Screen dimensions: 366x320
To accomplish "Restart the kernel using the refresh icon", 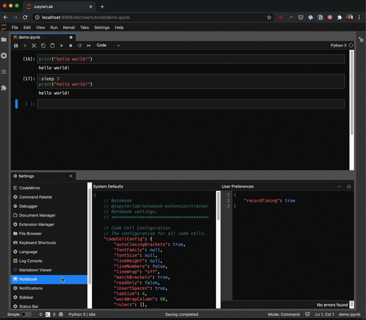I will coord(80,46).
